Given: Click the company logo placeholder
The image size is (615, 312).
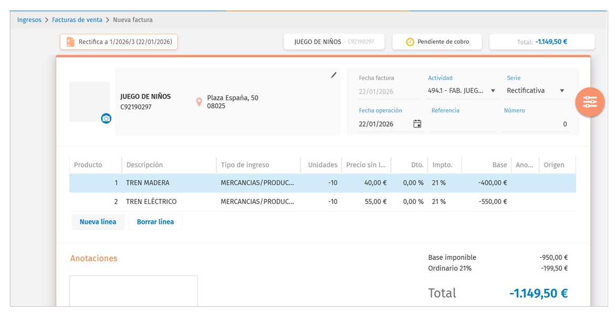Looking at the screenshot, I should [x=89, y=102].
